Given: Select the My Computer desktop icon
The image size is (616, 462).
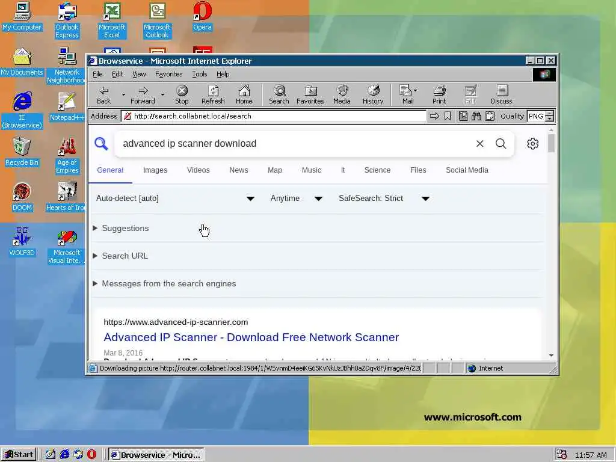Looking at the screenshot, I should [x=22, y=16].
